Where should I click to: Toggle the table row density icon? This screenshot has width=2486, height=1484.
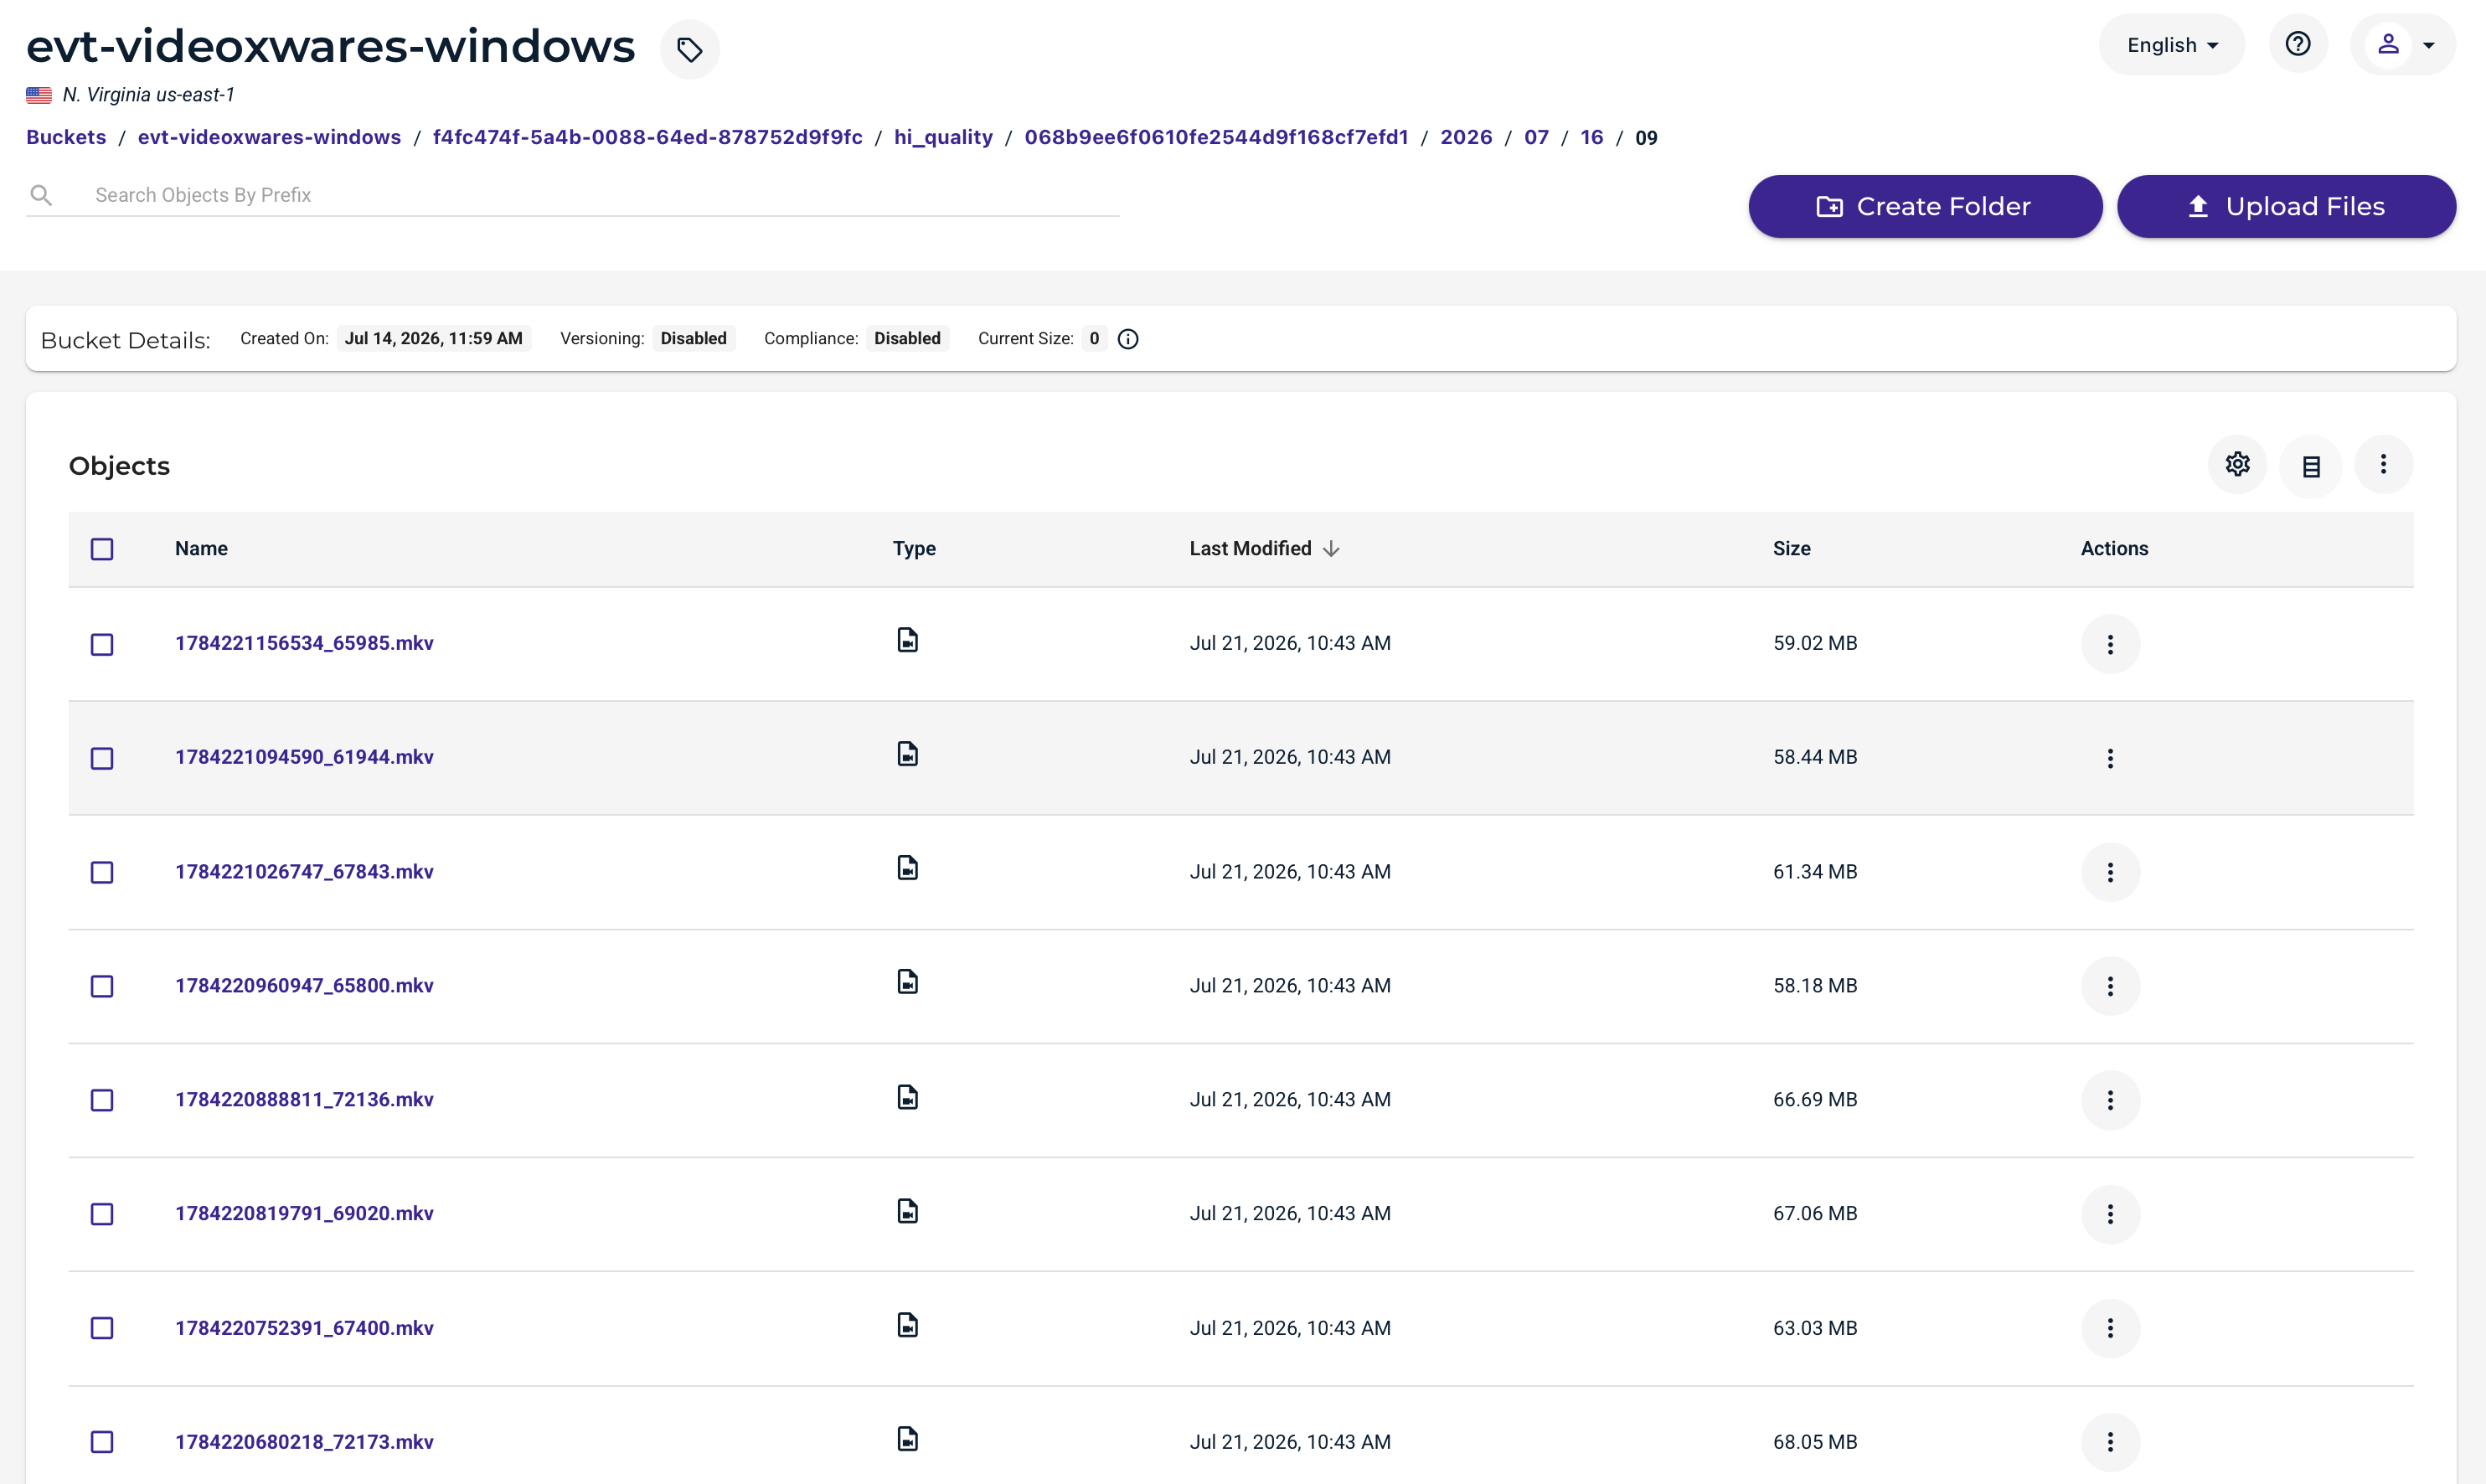(x=2311, y=466)
